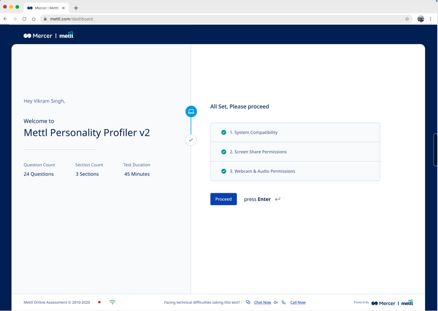The image size is (438, 311).
Task: Click the checkmark step circle on timeline
Action: point(191,140)
